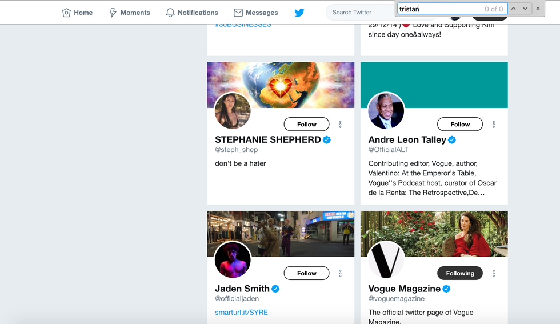Go to the Twitter Home tab

pos(77,13)
